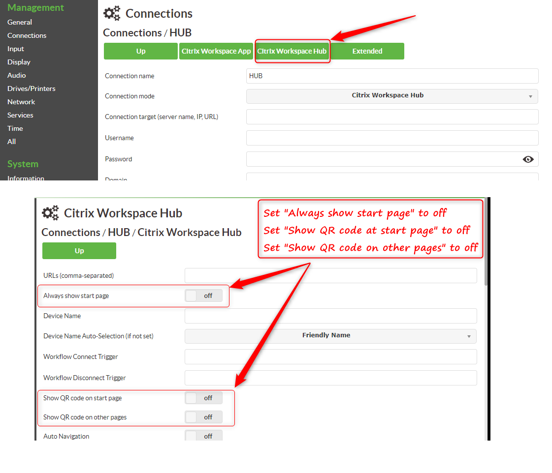Image resolution: width=552 pixels, height=473 pixels.
Task: Click the Workflow Disconnect Trigger field
Action: (x=330, y=378)
